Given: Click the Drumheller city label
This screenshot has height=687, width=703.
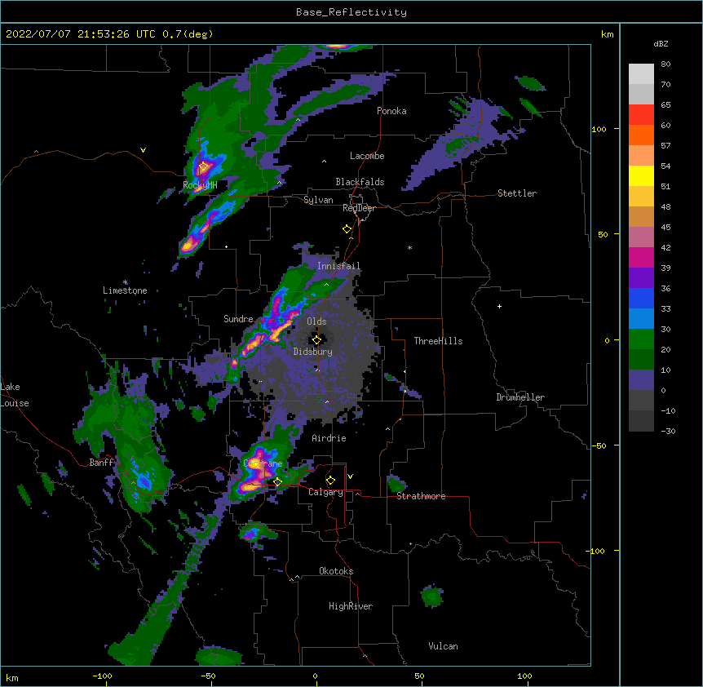Looking at the screenshot, I should [x=520, y=397].
